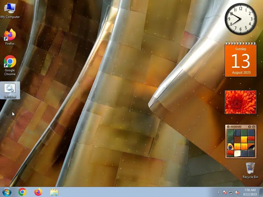Open Windows Explorer from the taskbar
The image size is (263, 197).
click(x=54, y=192)
